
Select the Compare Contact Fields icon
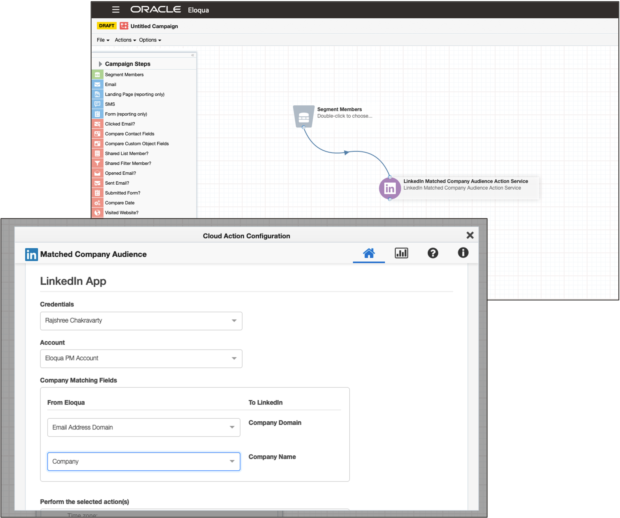[x=97, y=133]
